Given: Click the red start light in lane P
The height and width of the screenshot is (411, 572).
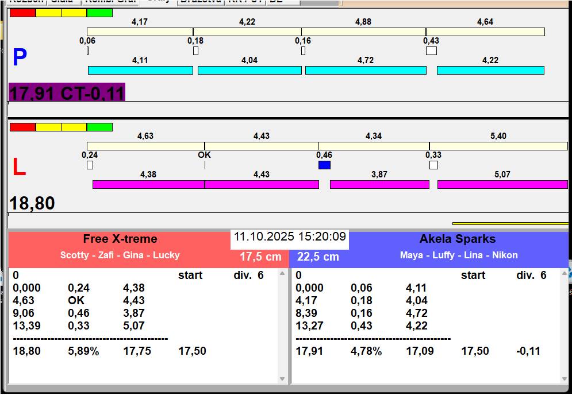Looking at the screenshot, I should point(22,13).
